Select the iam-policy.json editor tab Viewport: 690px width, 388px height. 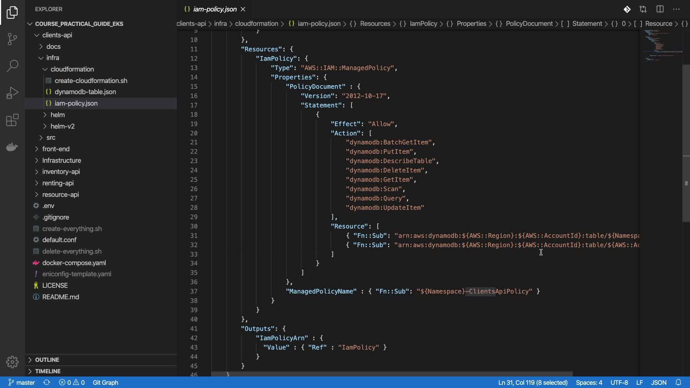point(215,9)
